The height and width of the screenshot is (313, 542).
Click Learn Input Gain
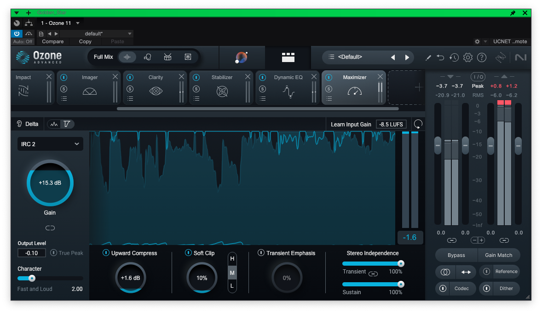click(351, 125)
